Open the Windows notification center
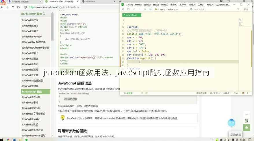 tap(250, 140)
